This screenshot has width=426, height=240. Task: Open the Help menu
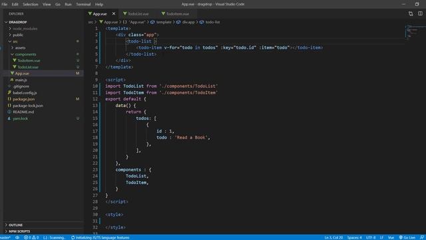[99, 4]
